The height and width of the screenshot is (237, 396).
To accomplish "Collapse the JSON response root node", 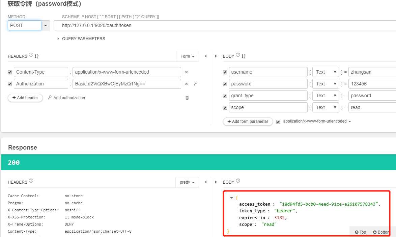I will click(232, 198).
